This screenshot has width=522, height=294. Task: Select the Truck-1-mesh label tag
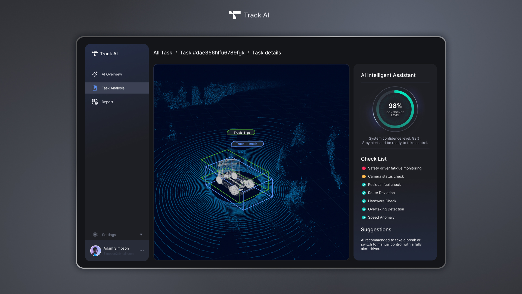(247, 144)
